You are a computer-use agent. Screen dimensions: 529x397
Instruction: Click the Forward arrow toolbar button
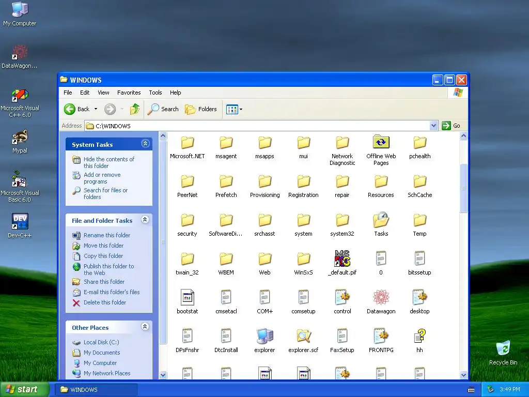[x=110, y=109]
